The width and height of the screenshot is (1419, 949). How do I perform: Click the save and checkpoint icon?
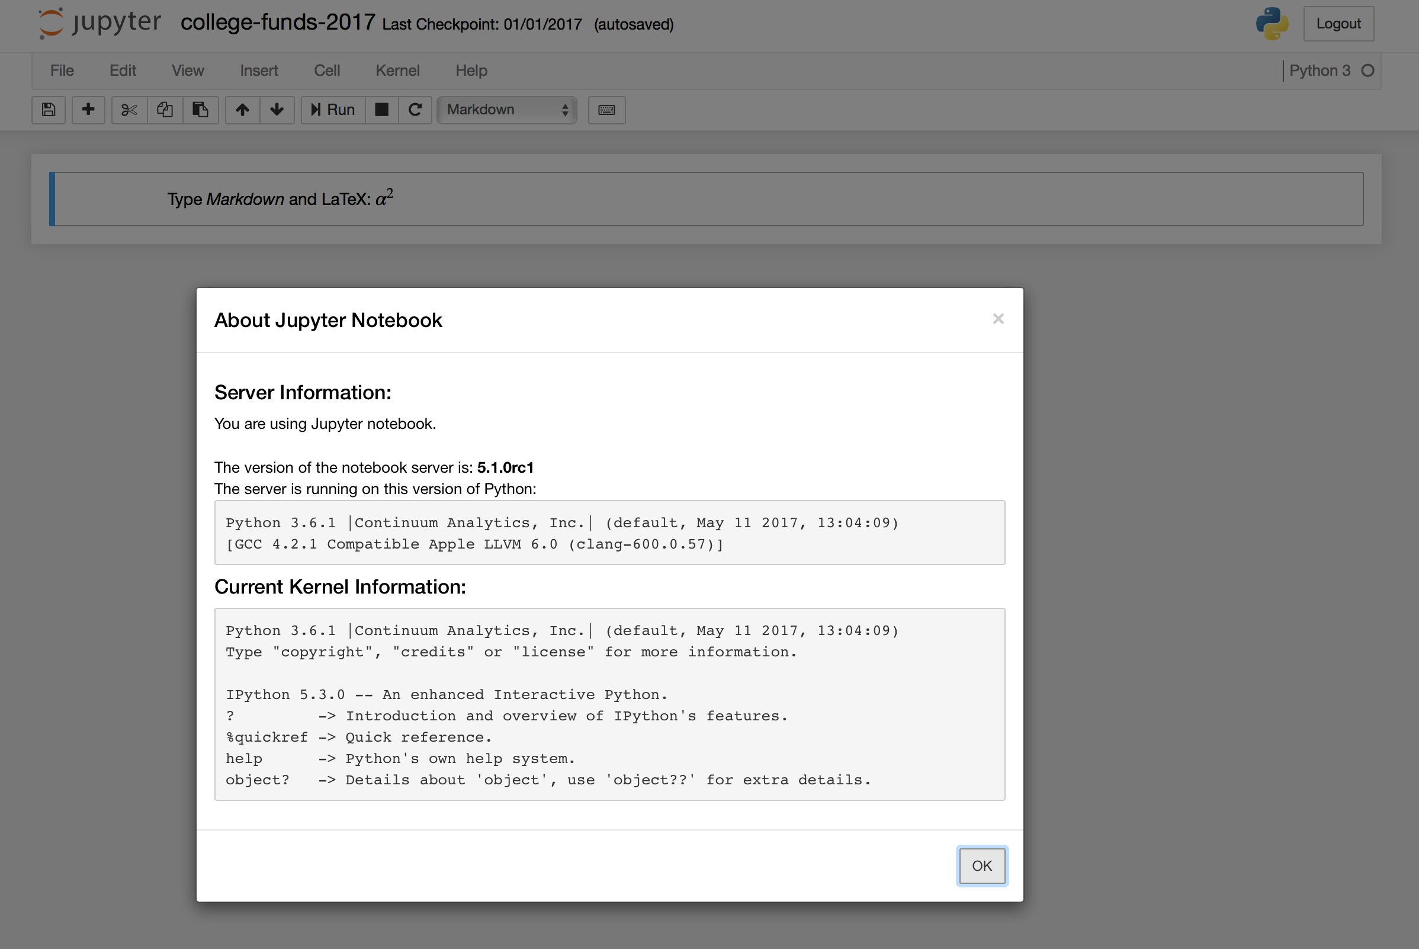tap(49, 110)
